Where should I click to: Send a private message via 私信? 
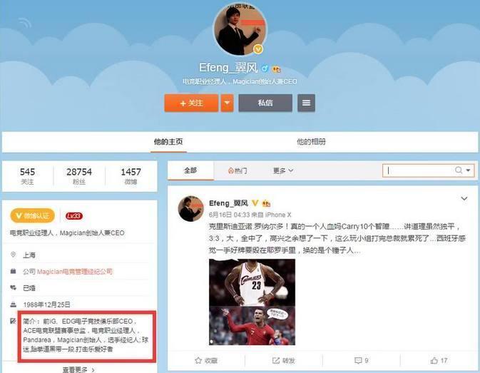265,103
